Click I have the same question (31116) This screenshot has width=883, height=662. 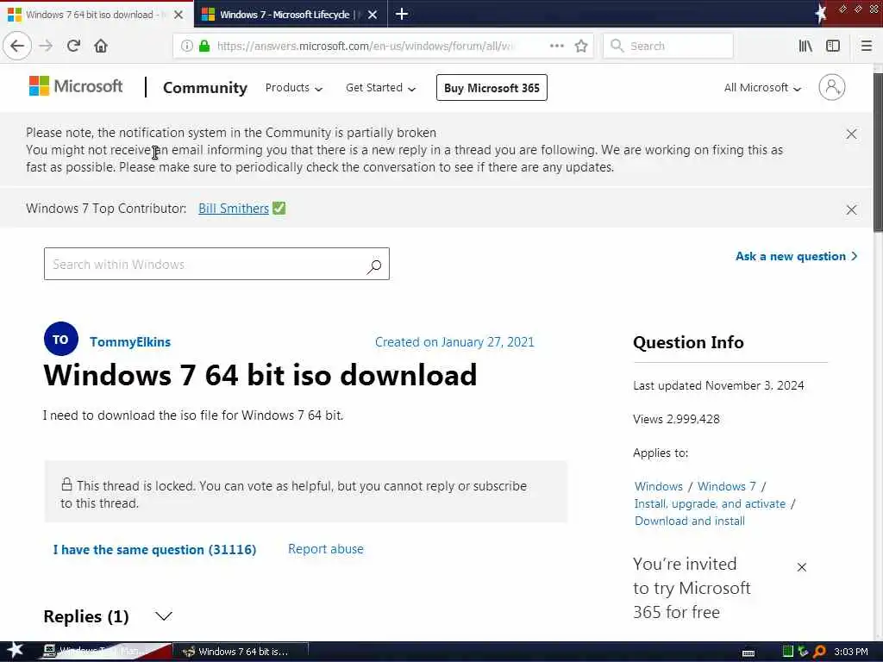tap(154, 549)
